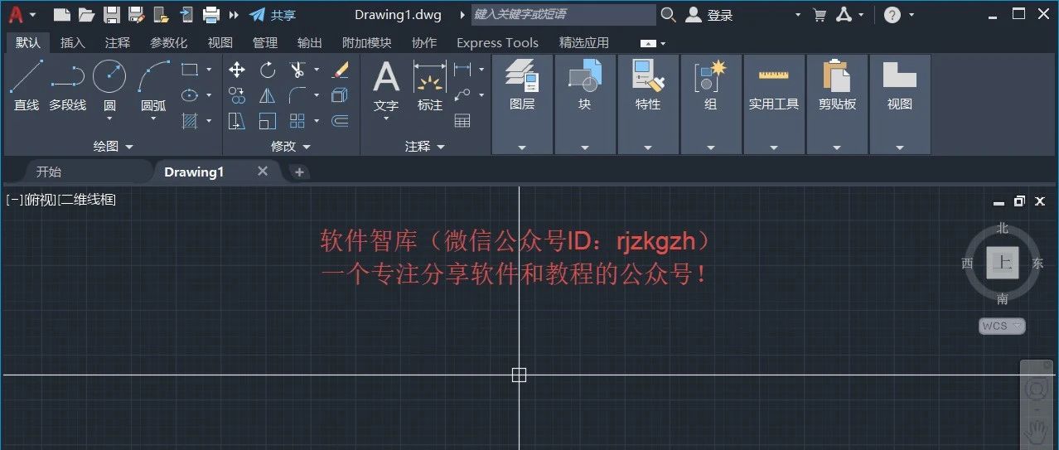Expand the 特性 properties panel
Image resolution: width=1059 pixels, height=450 pixels.
pos(648,148)
